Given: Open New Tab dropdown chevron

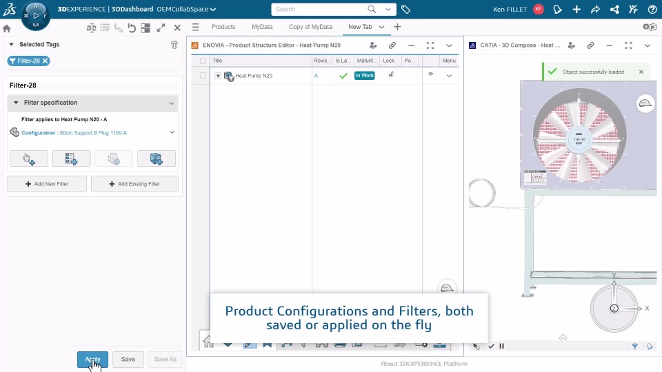Looking at the screenshot, I should coord(381,27).
